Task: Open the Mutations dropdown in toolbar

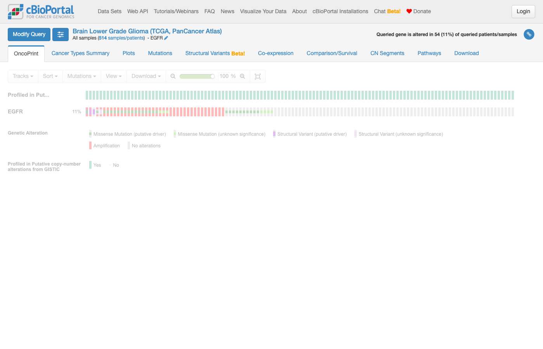Action: [81, 76]
